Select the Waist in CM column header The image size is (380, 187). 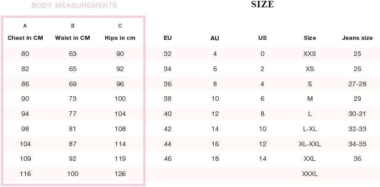pyautogui.click(x=73, y=38)
